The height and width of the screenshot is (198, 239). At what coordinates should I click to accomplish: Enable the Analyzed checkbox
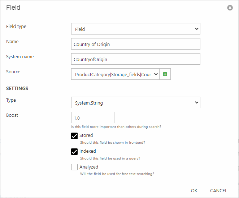(x=74, y=167)
